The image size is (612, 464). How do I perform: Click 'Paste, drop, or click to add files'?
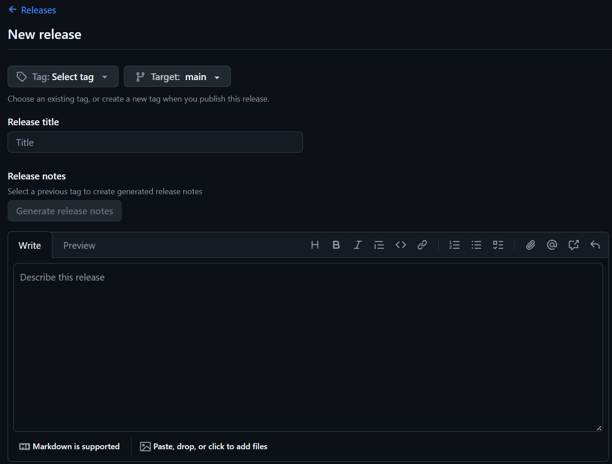point(204,447)
